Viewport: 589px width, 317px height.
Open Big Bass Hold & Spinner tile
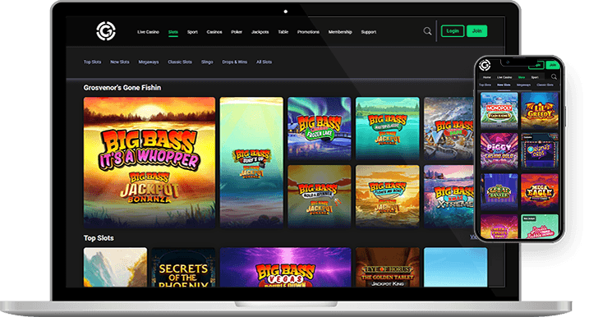[320, 196]
